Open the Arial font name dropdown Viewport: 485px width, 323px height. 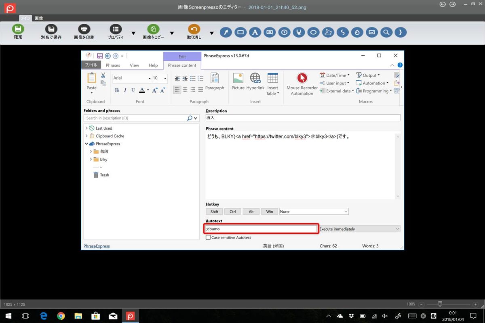pos(149,78)
